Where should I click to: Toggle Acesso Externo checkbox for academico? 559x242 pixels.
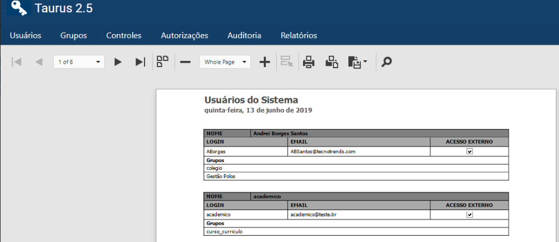click(469, 215)
